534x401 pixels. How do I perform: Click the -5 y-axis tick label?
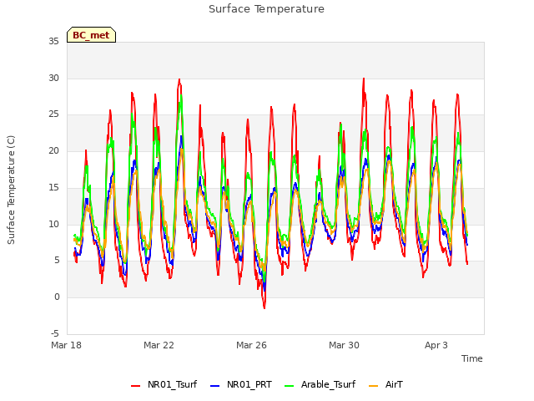tap(55, 333)
